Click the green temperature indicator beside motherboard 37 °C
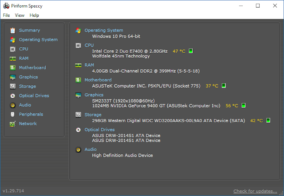Screen dimensions: 284x196 click(224, 86)
